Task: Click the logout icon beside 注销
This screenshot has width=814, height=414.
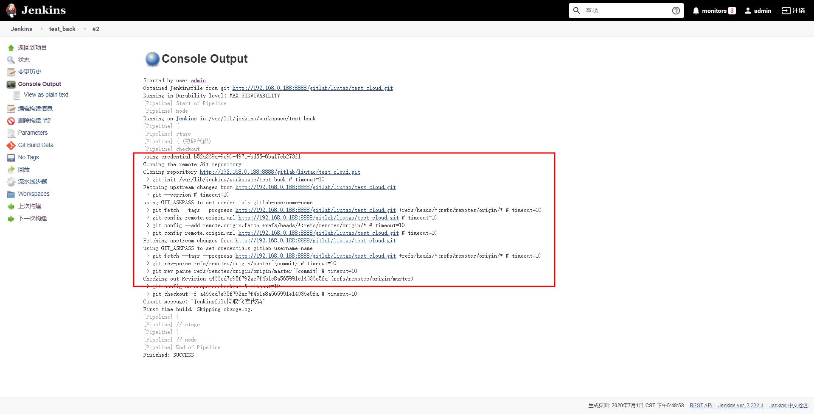Action: (786, 11)
